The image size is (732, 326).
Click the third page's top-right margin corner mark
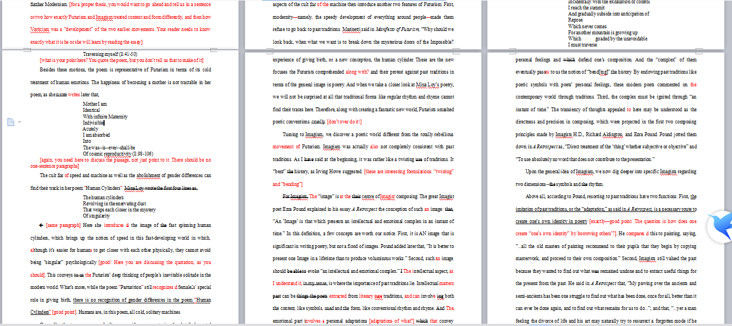pos(700,50)
